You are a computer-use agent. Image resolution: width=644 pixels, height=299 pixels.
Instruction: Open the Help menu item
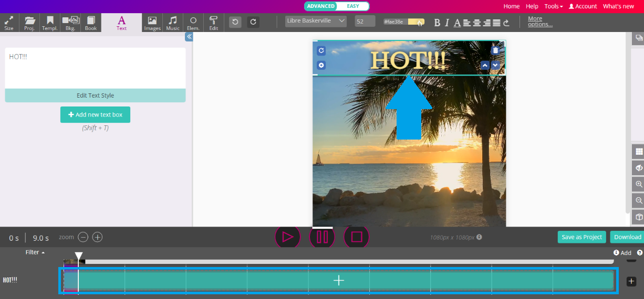(532, 6)
